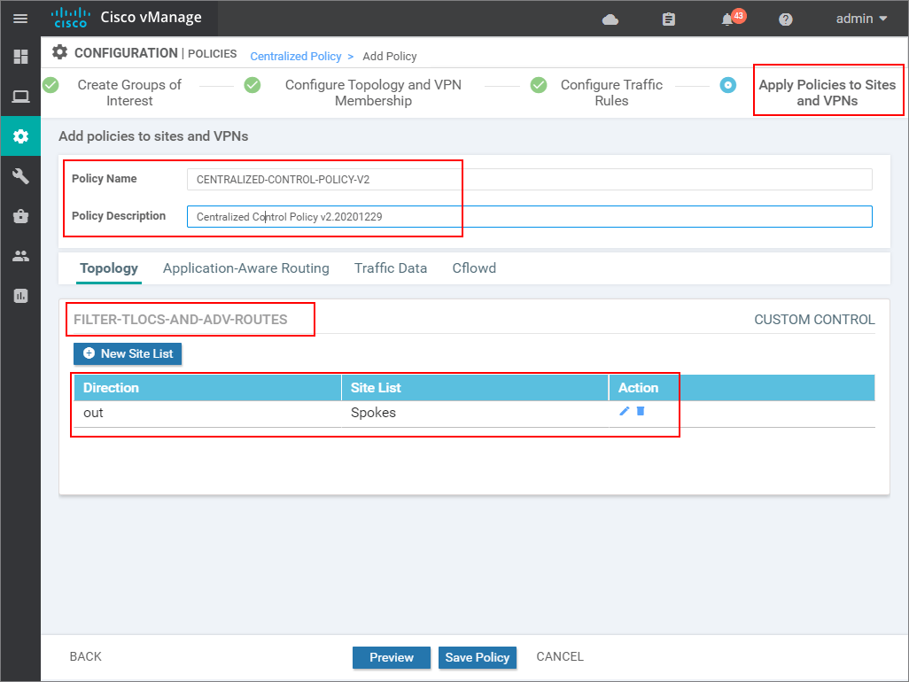This screenshot has width=909, height=682.
Task: Open the Dashboard grid icon
Action: tap(19, 57)
